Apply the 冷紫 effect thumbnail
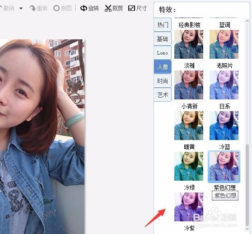 coord(189,207)
